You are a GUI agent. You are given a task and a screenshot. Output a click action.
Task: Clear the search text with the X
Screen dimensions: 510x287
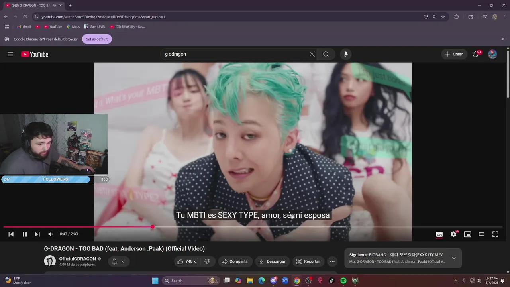[x=312, y=54]
